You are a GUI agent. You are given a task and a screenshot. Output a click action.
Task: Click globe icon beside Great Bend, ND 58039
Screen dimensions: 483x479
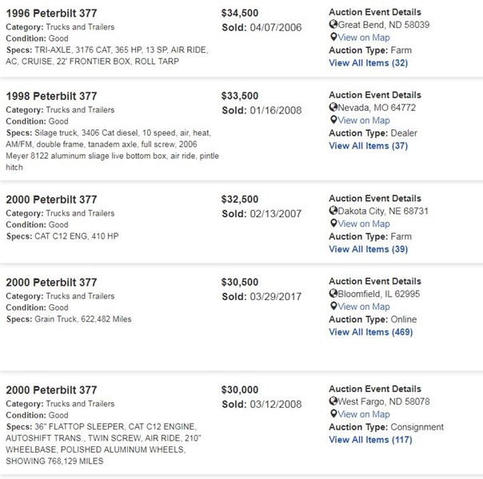pos(333,24)
